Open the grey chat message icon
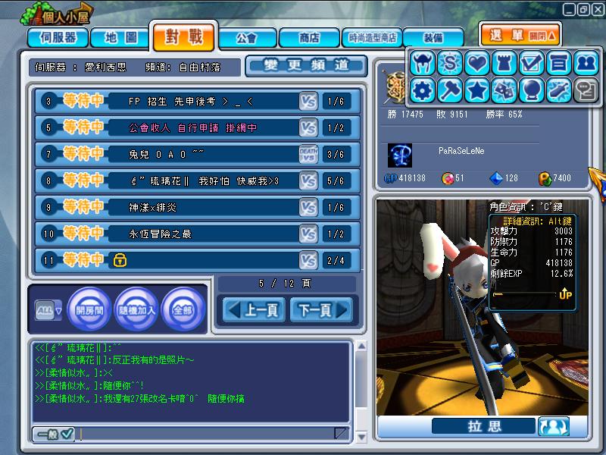The height and width of the screenshot is (455, 606). point(586,90)
